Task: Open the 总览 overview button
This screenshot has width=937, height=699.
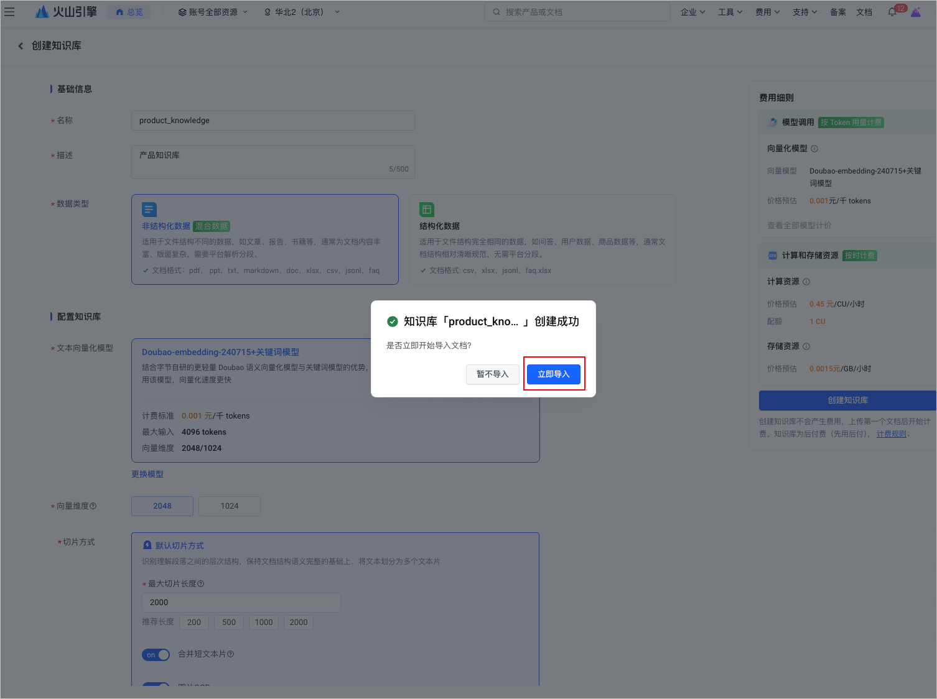Action: [x=129, y=12]
